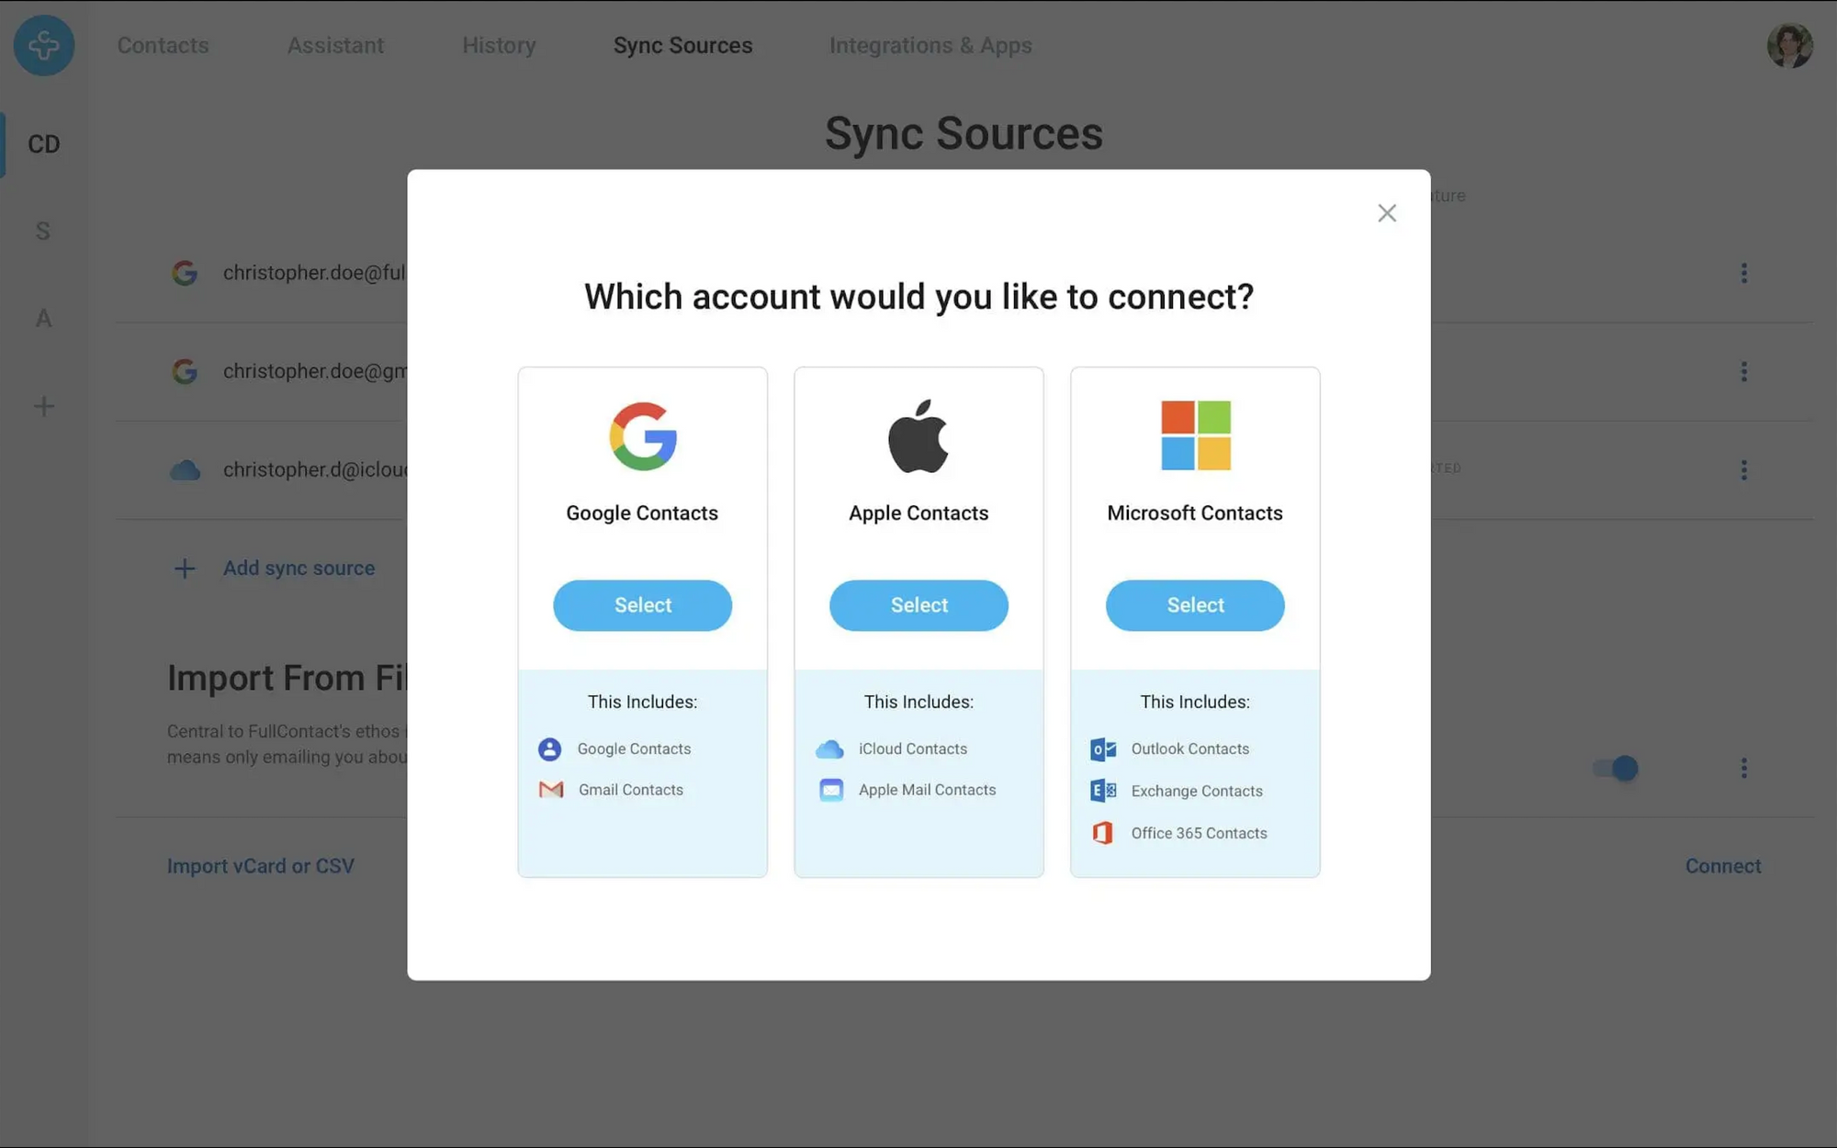Click the plus icon next to Add sync source
The height and width of the screenshot is (1148, 1837).
(x=185, y=568)
